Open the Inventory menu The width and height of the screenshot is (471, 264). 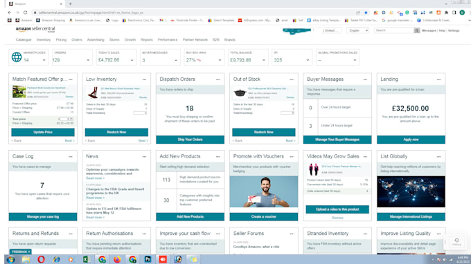pos(44,39)
